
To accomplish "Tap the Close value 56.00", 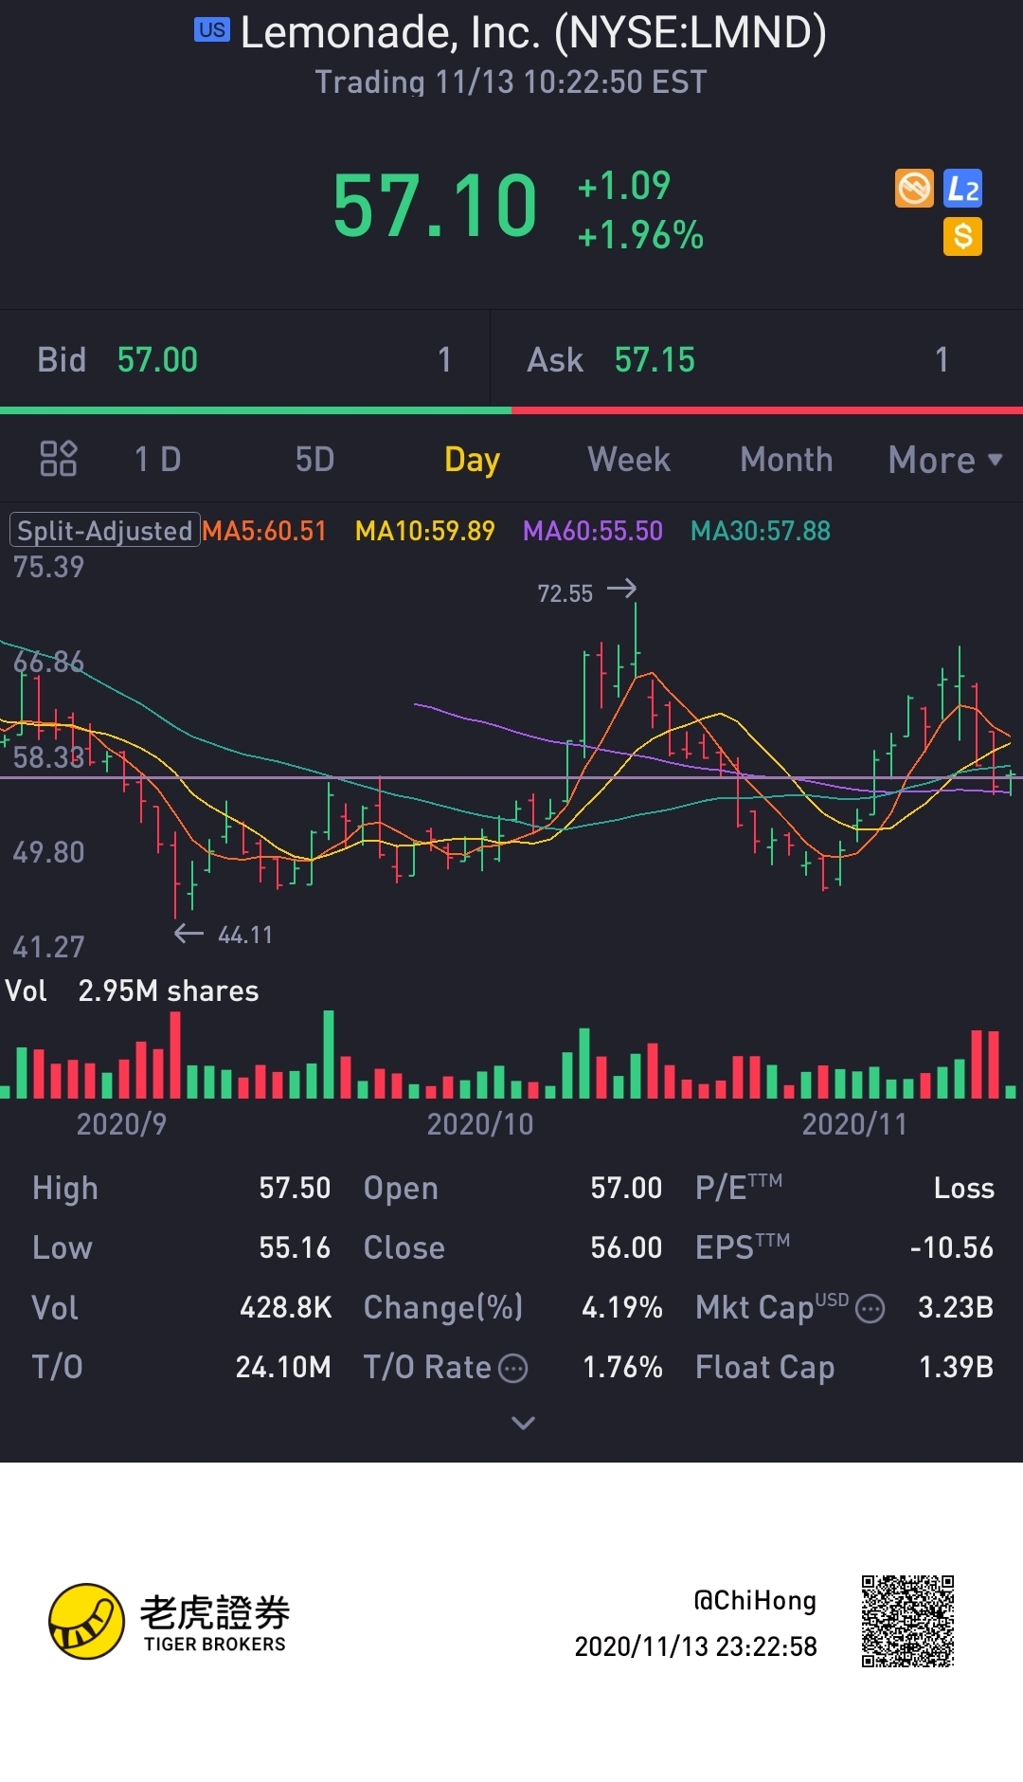I will pyautogui.click(x=626, y=1248).
